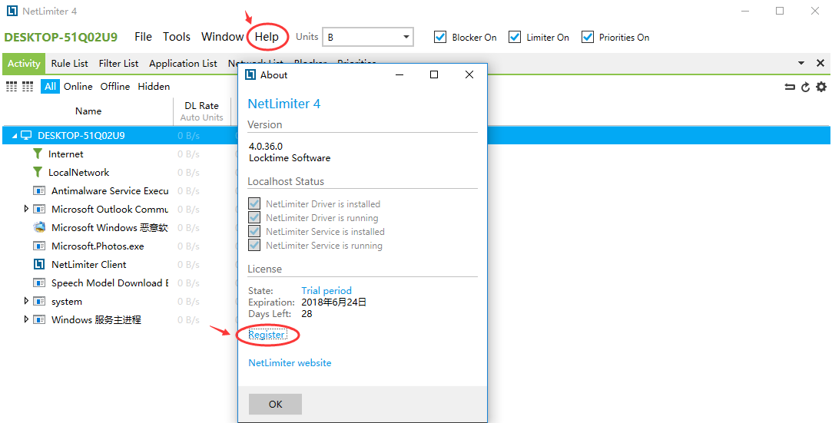The height and width of the screenshot is (423, 832).
Task: Sort by the DL Rate column header
Action: [201, 111]
